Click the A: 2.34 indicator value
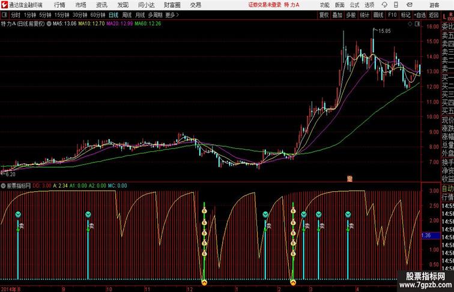The height and width of the screenshot is (292, 454). pyautogui.click(x=60, y=186)
